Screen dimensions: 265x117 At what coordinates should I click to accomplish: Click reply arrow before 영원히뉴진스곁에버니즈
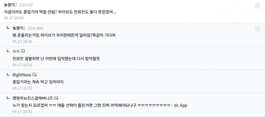pyautogui.click(x=8, y=98)
